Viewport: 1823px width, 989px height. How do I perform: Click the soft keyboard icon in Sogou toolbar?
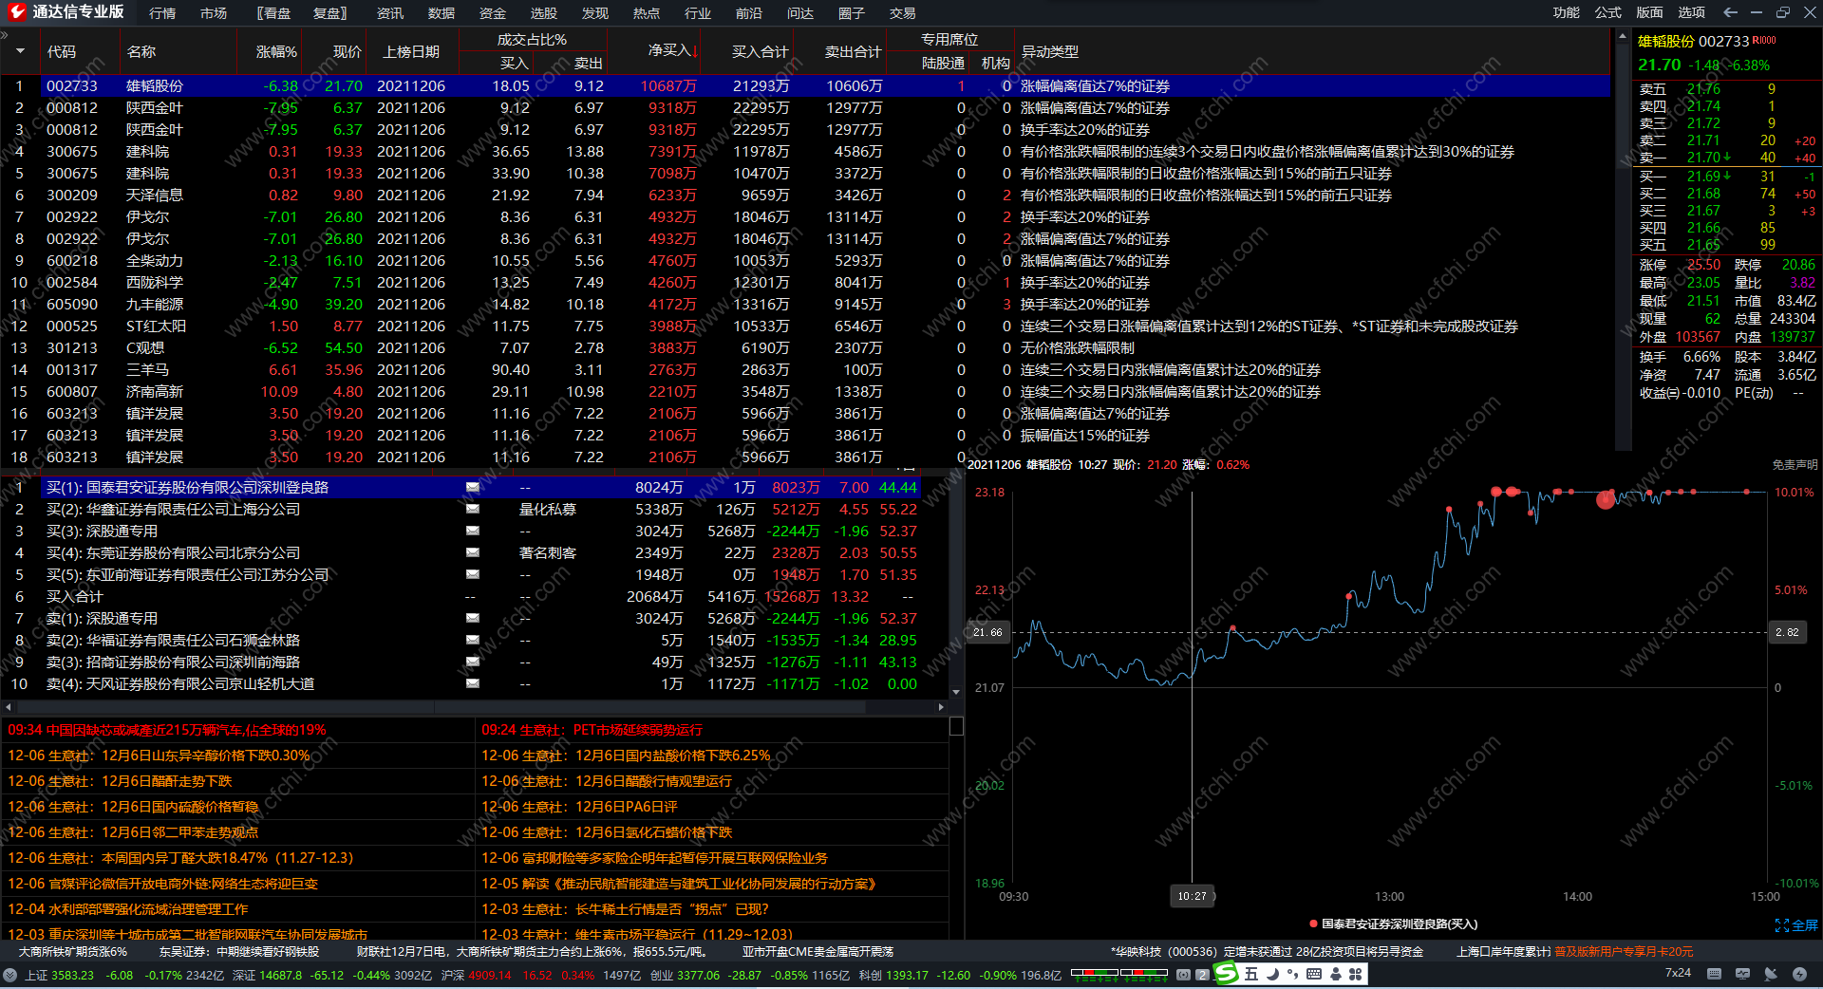point(1314,974)
